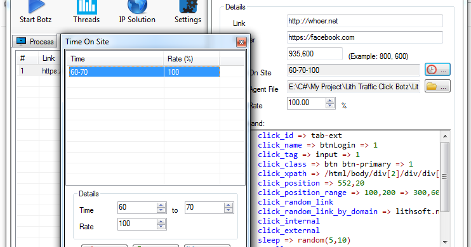Viewport: 471px width, 247px height.
Task: Increase the Time to value
Action: (x=229, y=205)
